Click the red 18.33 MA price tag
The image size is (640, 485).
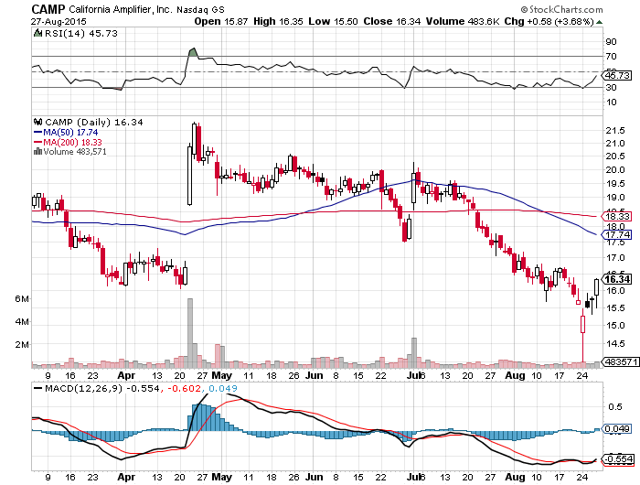[617, 216]
